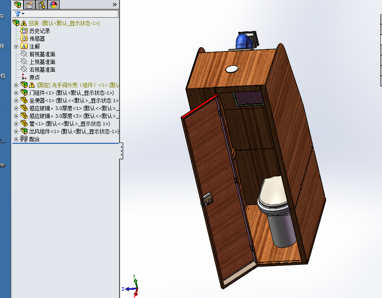Select (固定) 洗手间外壳 component
Screen dimensions: 382x298
(78, 85)
